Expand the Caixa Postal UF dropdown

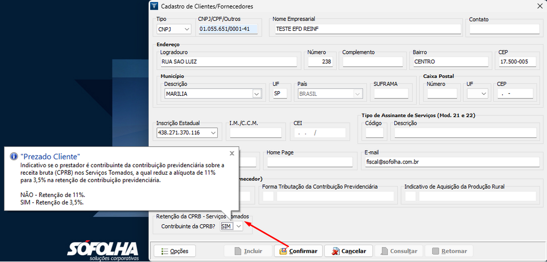483,94
